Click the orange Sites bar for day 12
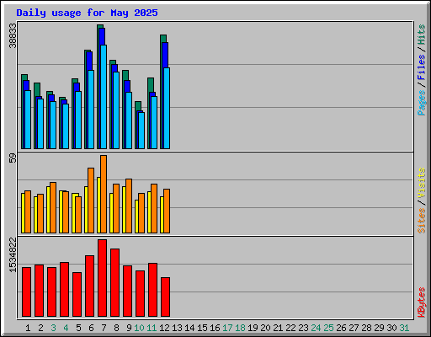 167,211
